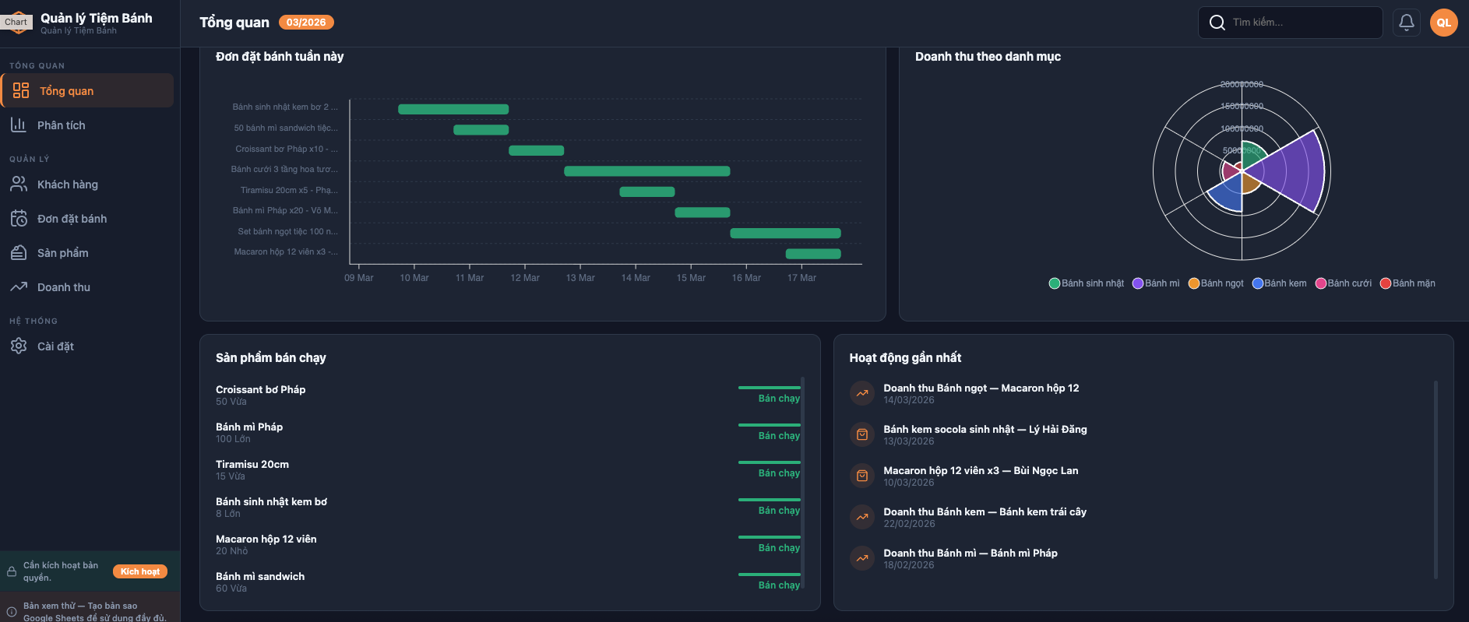This screenshot has height=622, width=1469.
Task: Click the Bánh kem legend color swatch
Action: (1257, 283)
